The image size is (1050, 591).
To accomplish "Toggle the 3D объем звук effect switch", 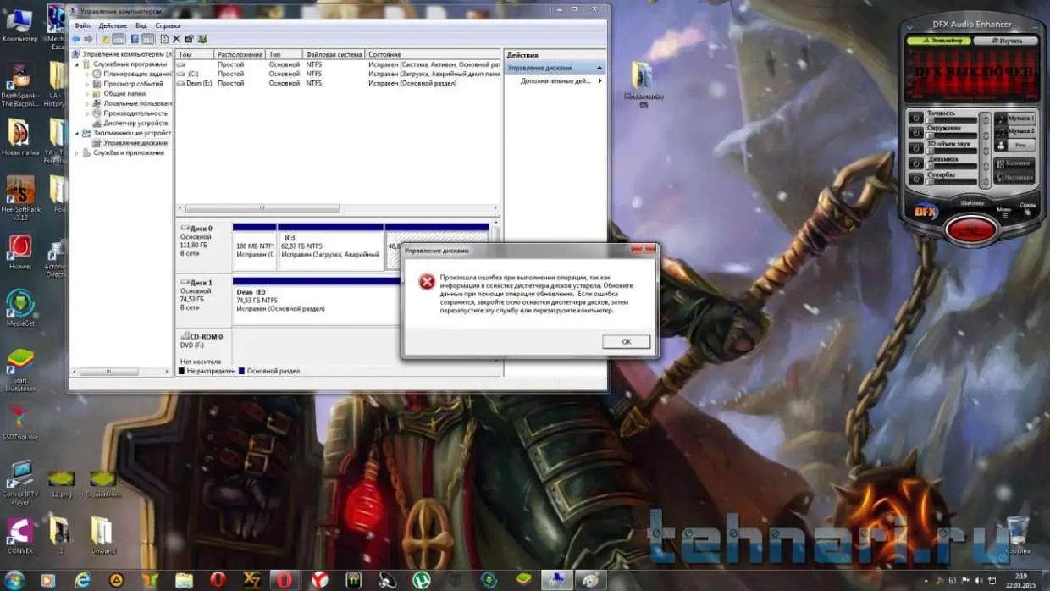I will tap(915, 149).
